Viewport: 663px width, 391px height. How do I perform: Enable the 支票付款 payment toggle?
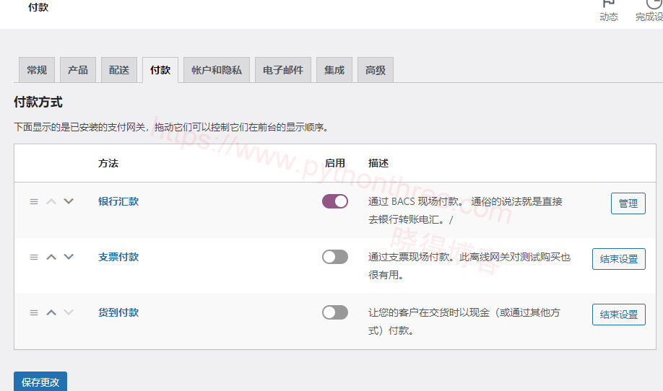point(335,257)
